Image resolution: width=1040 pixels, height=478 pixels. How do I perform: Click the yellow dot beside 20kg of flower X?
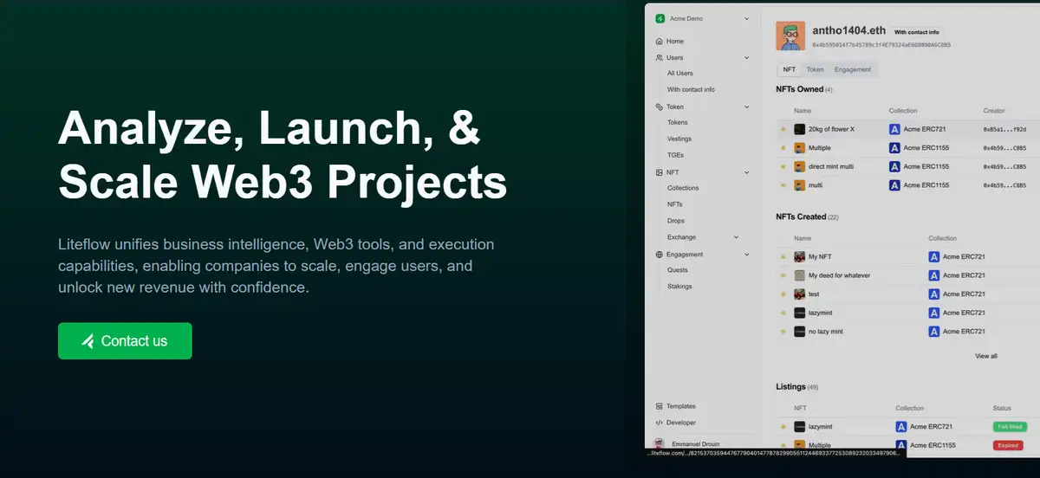pos(783,129)
